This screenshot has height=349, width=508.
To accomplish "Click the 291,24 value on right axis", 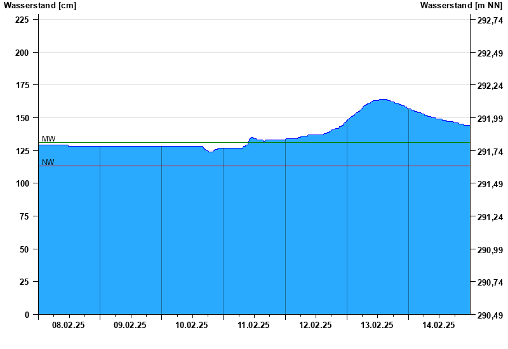I will [x=490, y=217].
